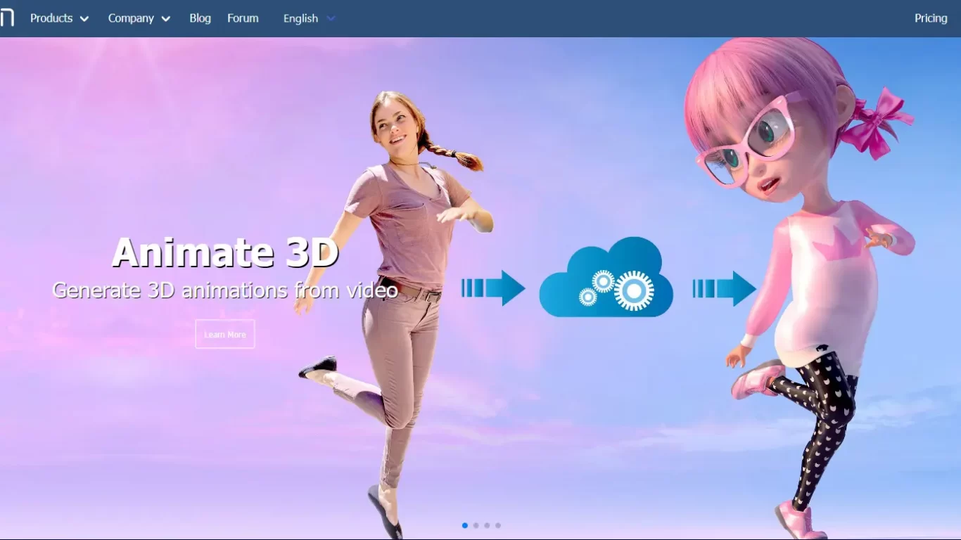Click the DeepMotion logo icon
Viewport: 961px width, 540px height.
tap(8, 18)
